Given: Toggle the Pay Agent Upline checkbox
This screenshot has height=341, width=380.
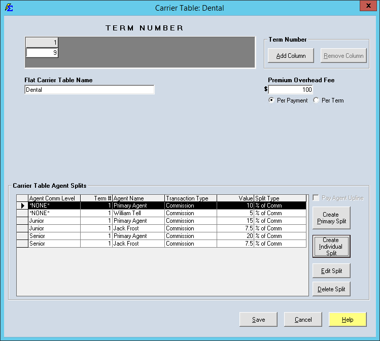Looking at the screenshot, I should point(317,198).
